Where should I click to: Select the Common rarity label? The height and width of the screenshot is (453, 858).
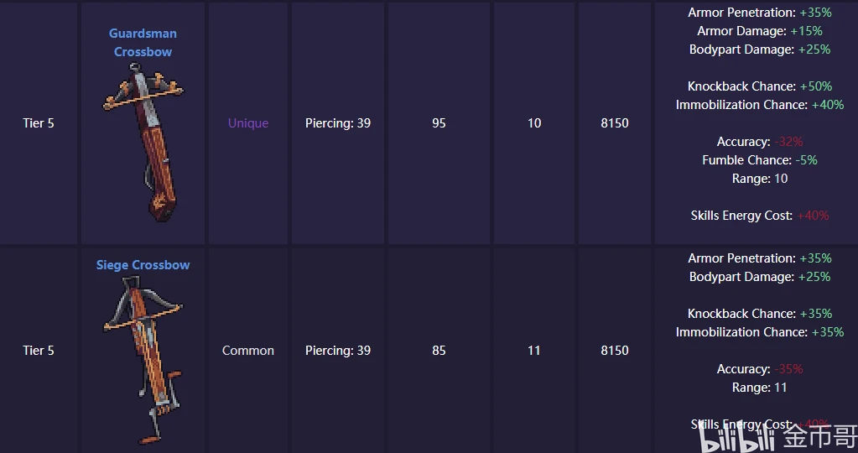click(x=248, y=351)
